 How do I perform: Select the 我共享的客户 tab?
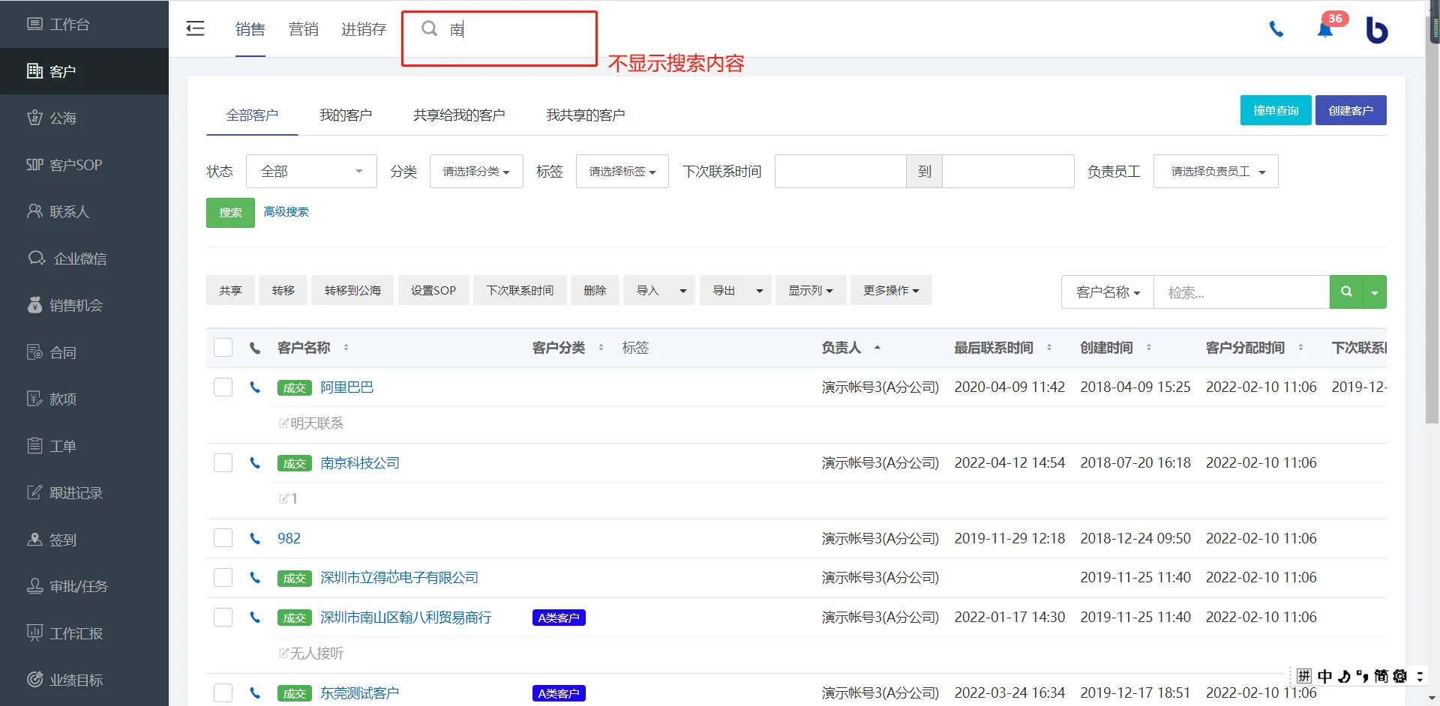[586, 115]
